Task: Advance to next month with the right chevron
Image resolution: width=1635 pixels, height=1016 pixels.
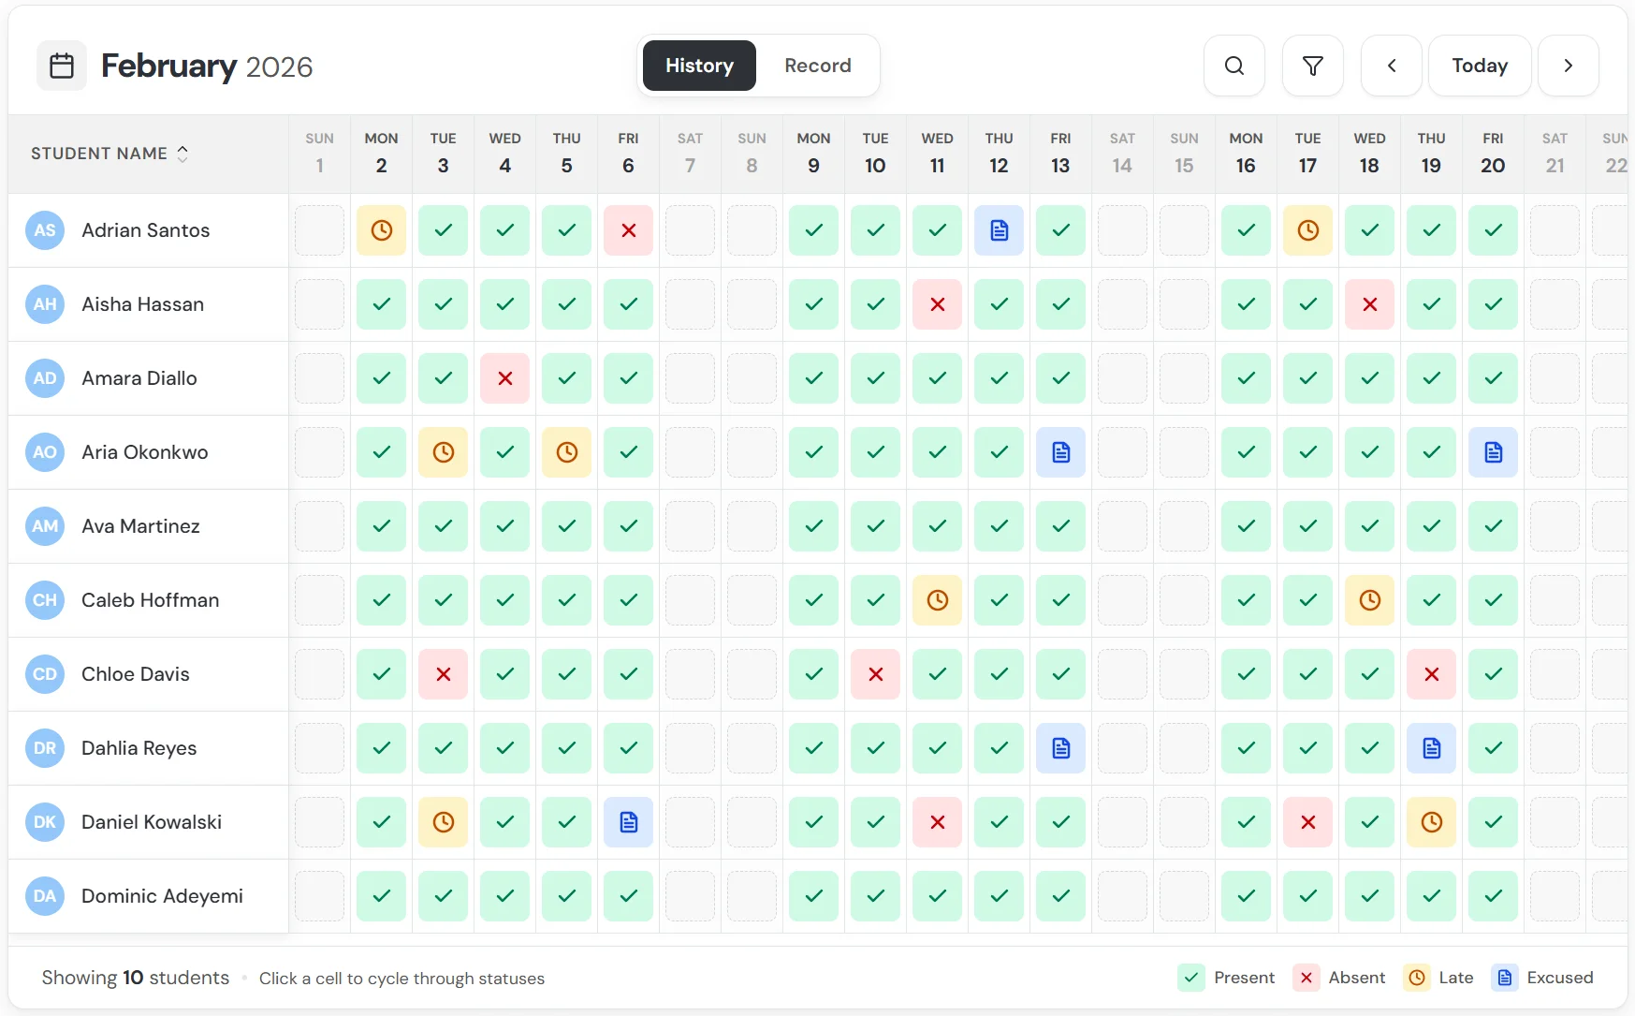Action: (x=1569, y=66)
